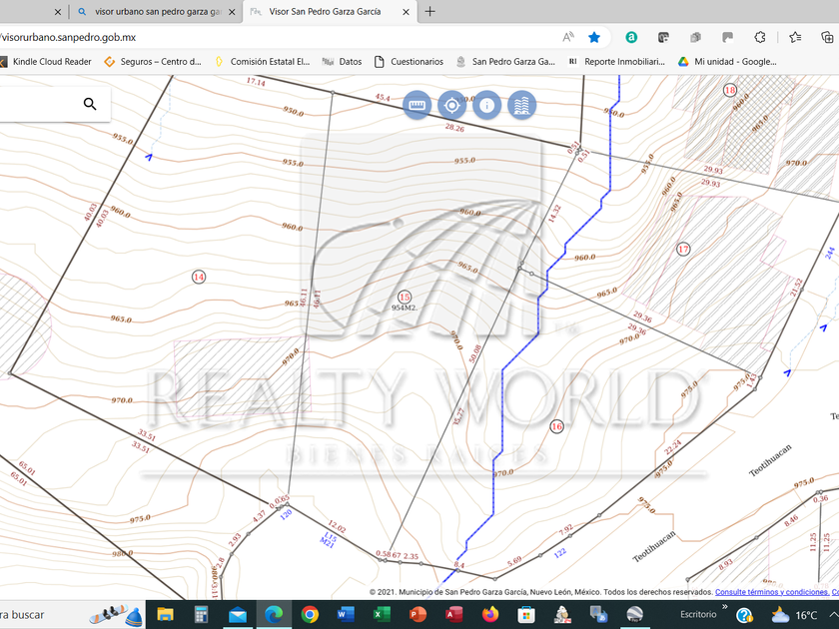Open the teal 'a' browser extension
The height and width of the screenshot is (629, 839).
coord(631,37)
